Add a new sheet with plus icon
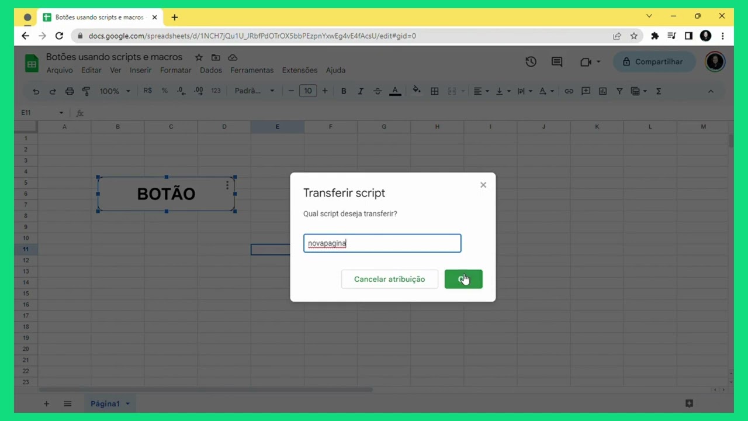The width and height of the screenshot is (748, 421). pyautogui.click(x=46, y=403)
